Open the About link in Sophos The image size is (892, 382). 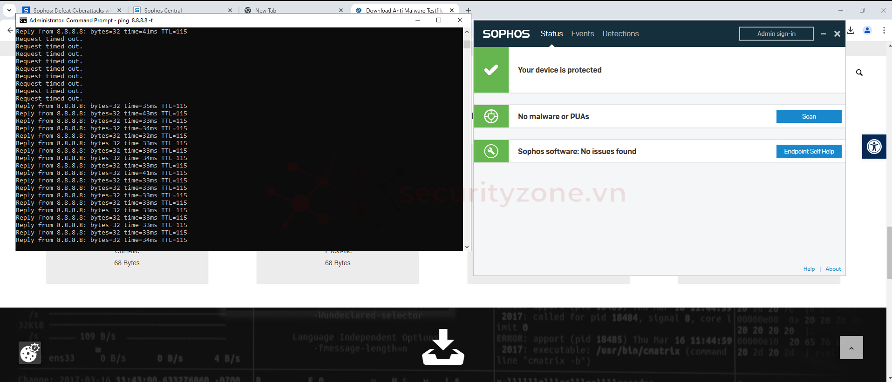[833, 269]
